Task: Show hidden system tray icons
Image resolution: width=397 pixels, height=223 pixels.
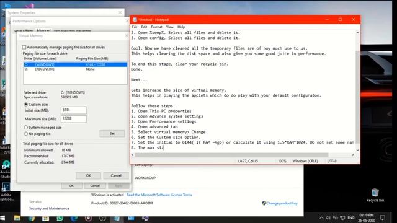Action: click(x=321, y=217)
